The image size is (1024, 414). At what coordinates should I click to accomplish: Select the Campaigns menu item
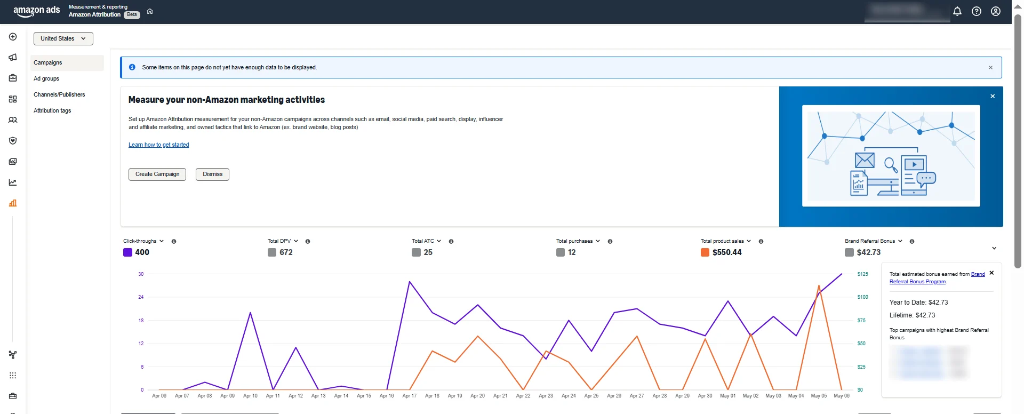coord(67,63)
